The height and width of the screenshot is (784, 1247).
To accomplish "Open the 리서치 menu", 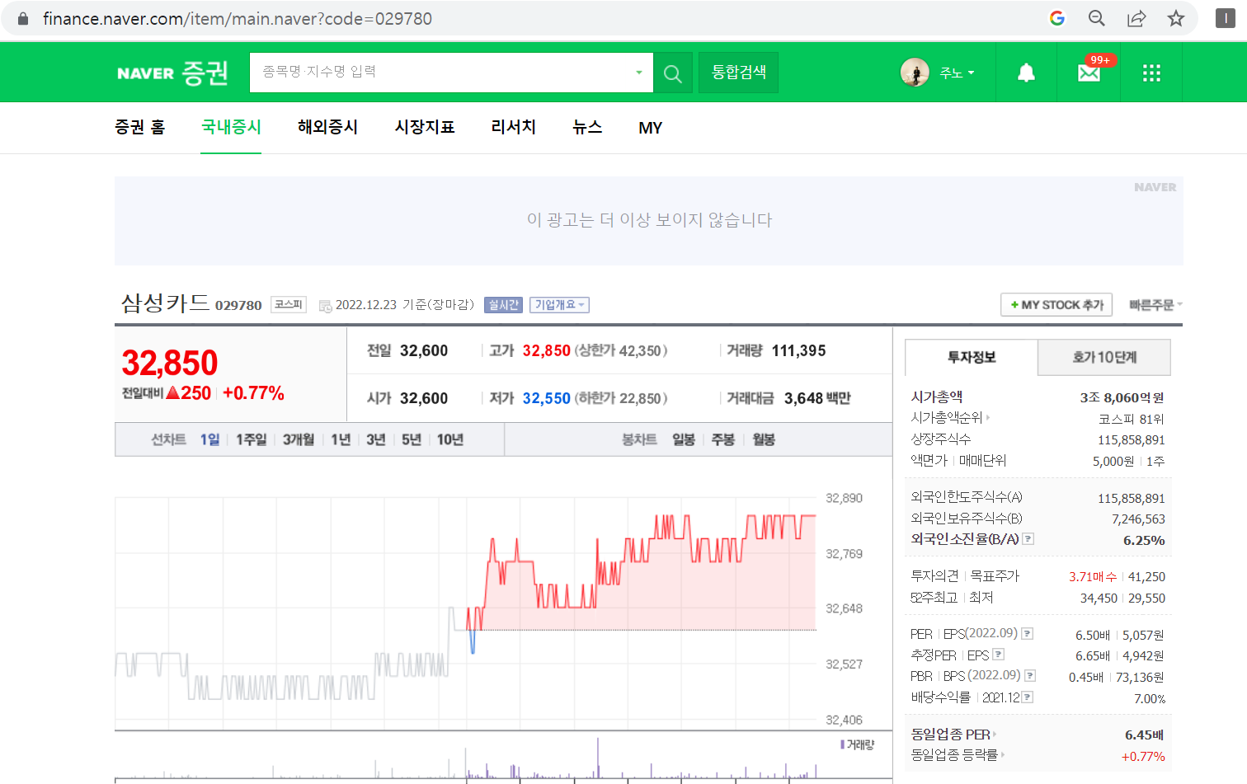I will point(513,127).
